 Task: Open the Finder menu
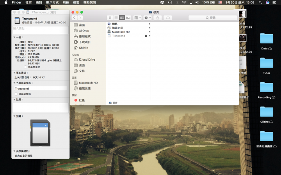click(x=17, y=2)
